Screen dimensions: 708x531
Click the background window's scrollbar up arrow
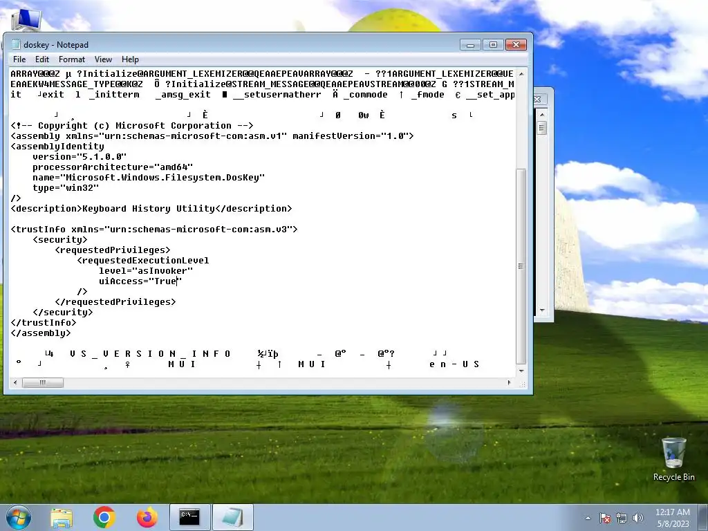[x=542, y=115]
